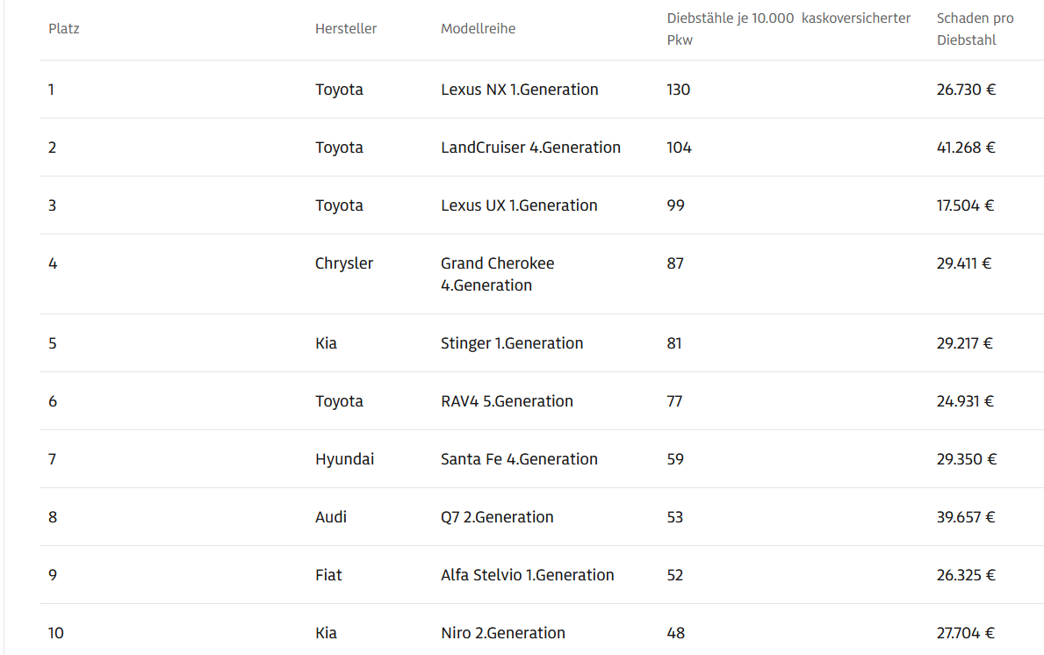Select 'Lexus UX 1.Generation' cell
This screenshot has width=1044, height=655.
[519, 205]
